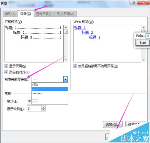The width and height of the screenshot is (150, 143).
Task: Open the 图表目录(F) tab
Action: [x=44, y=14]
